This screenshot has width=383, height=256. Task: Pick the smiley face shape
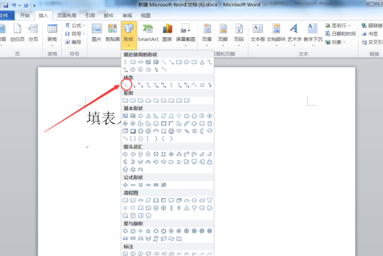172,131
